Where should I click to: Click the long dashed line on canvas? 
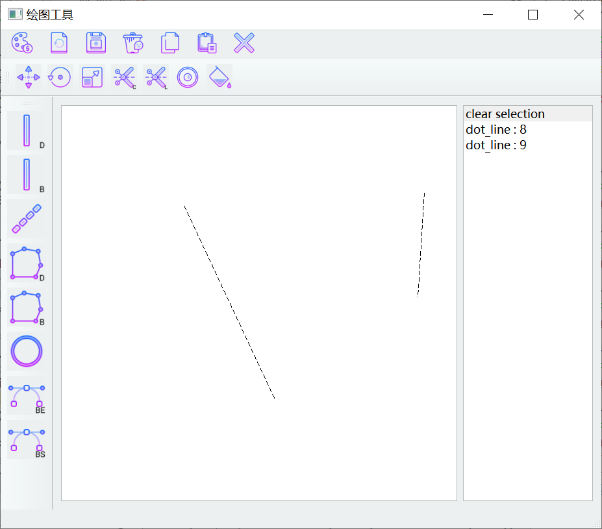coord(229,302)
